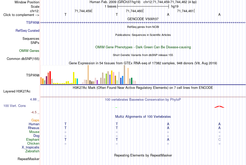The height and width of the screenshot is (165, 246).
Task: Click the '1 bases' scale bar
Action: (x=143, y=6)
